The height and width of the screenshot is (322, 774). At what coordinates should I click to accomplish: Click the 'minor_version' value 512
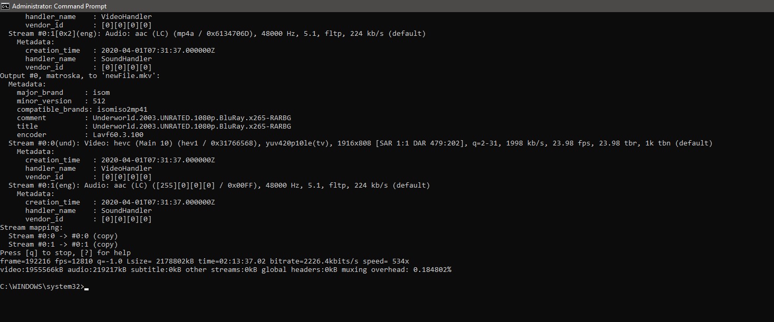click(x=99, y=101)
